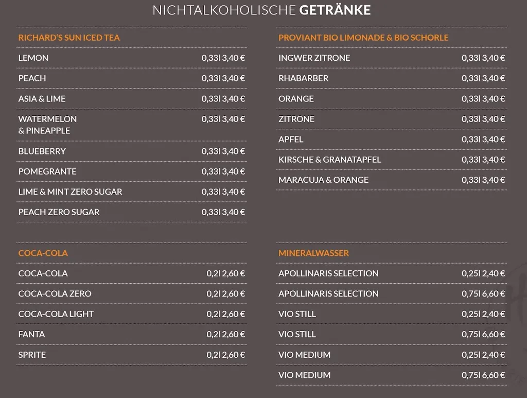Select Maracuja & Orange drink
The width and height of the screenshot is (527, 398).
tap(323, 180)
